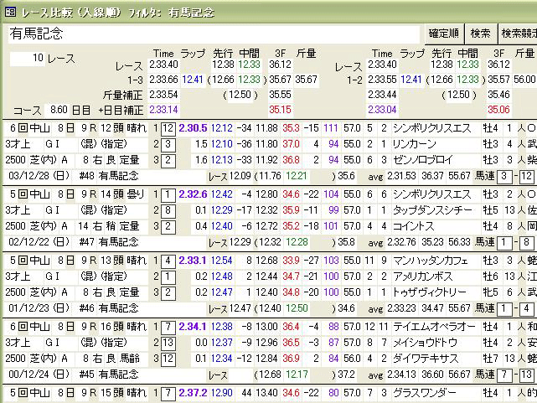Select winning time 2.33.1 of 2001 race
This screenshot has height=403, width=537.
click(193, 261)
